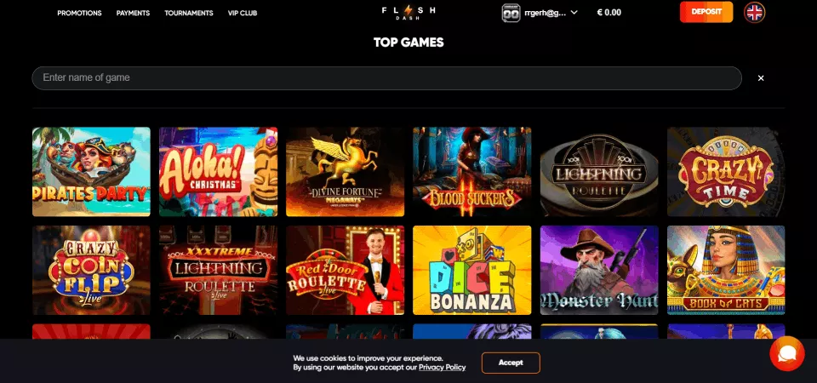
Task: Click the UK flag language selector
Action: tap(755, 13)
